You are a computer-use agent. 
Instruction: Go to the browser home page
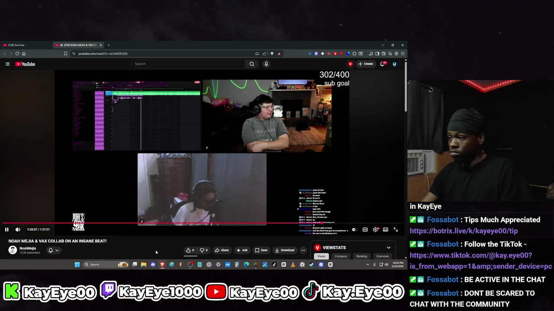pos(24,54)
